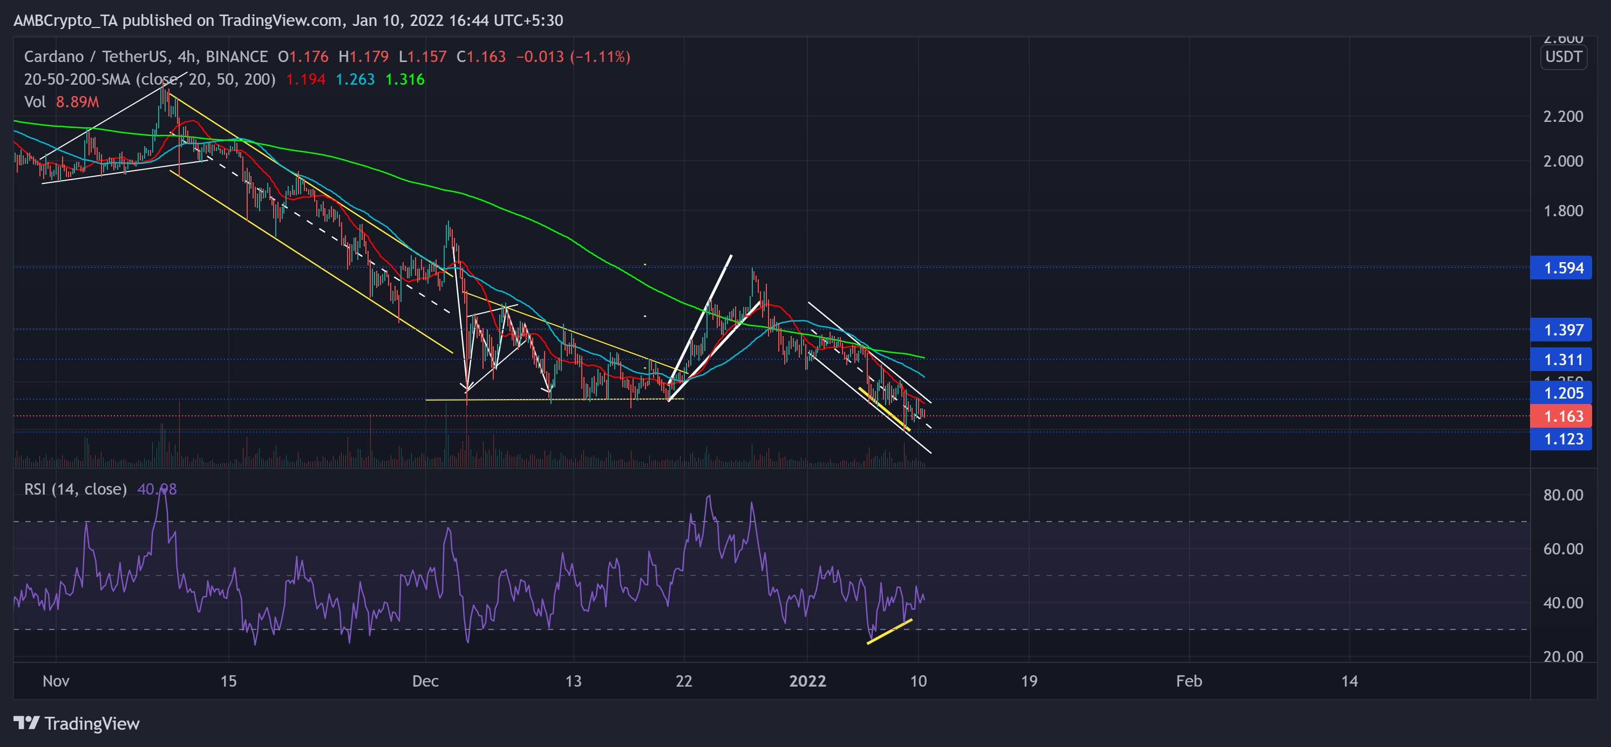
Task: Click the 10 date on time axis
Action: [918, 681]
